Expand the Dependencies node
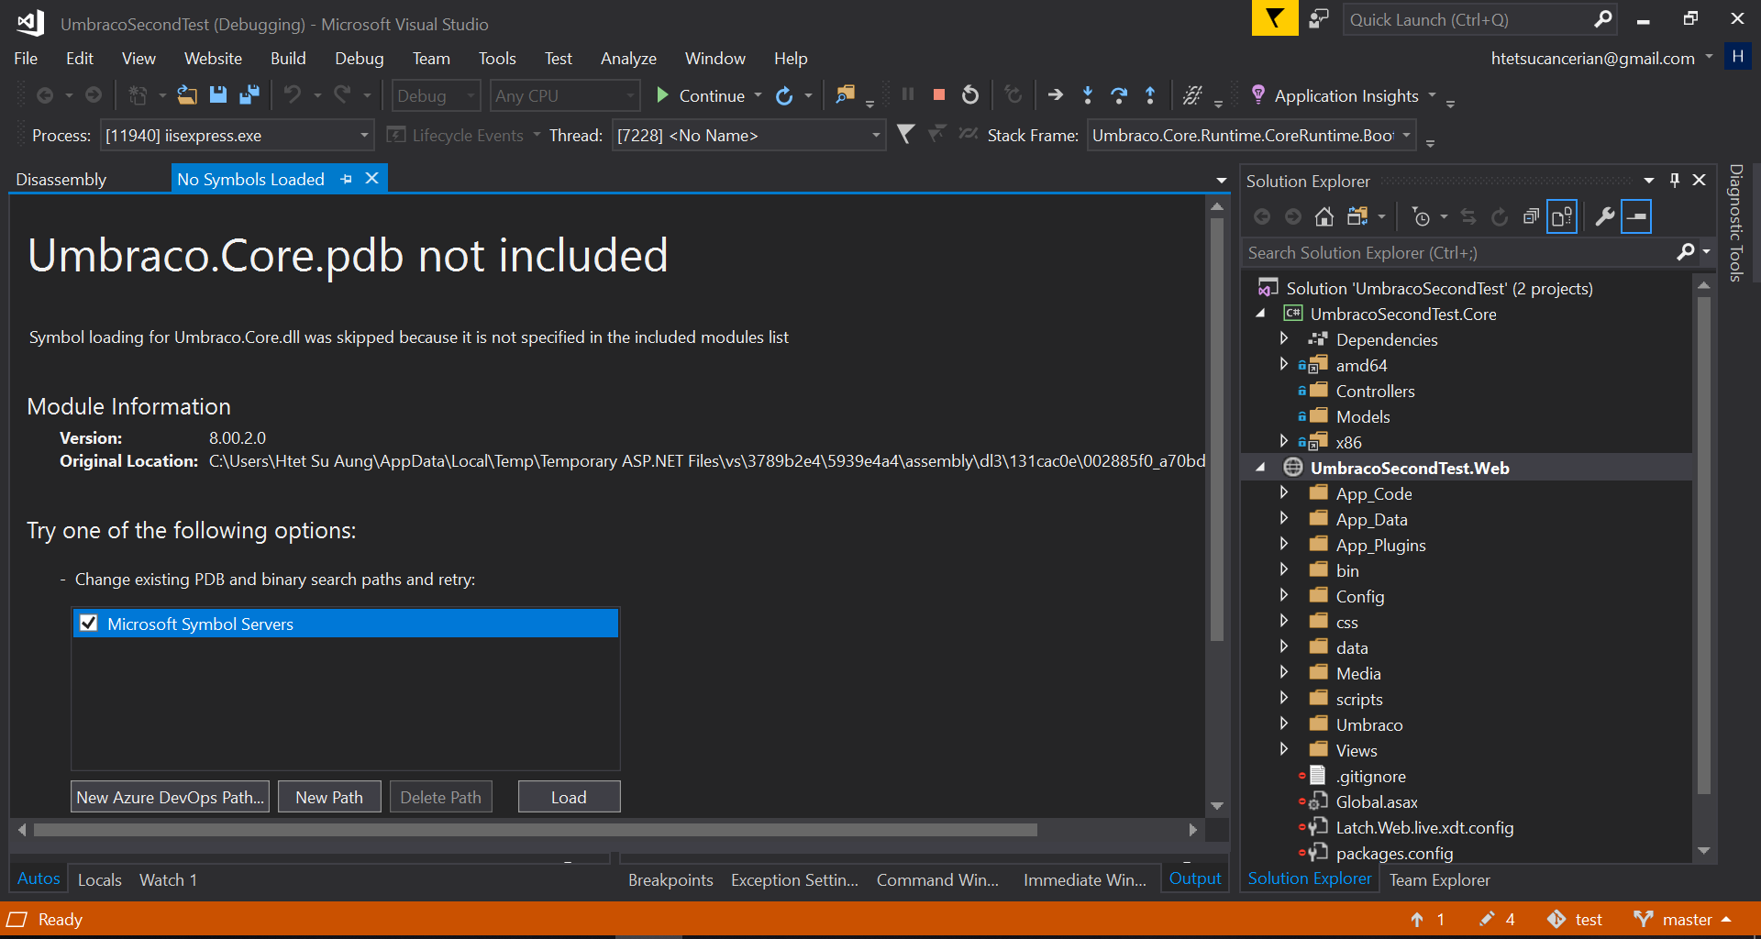Screen dimensions: 1761x939 coord(1284,338)
